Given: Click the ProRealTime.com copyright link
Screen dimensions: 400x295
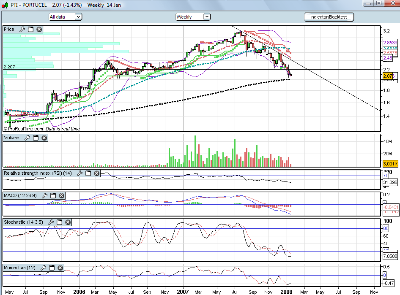Looking at the screenshot, I should (24, 129).
